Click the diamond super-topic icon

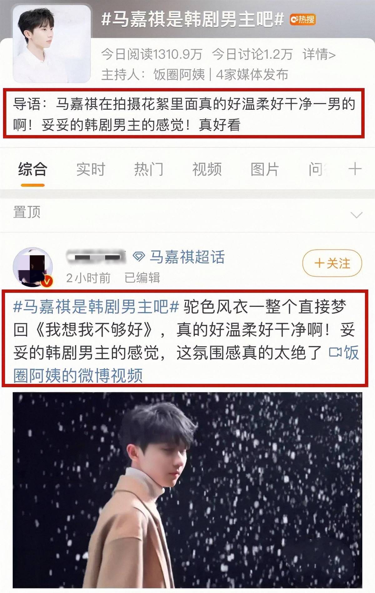(139, 257)
